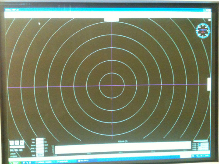Click the first playback button at bottom left
The height and width of the screenshot is (164, 219).
(12, 143)
